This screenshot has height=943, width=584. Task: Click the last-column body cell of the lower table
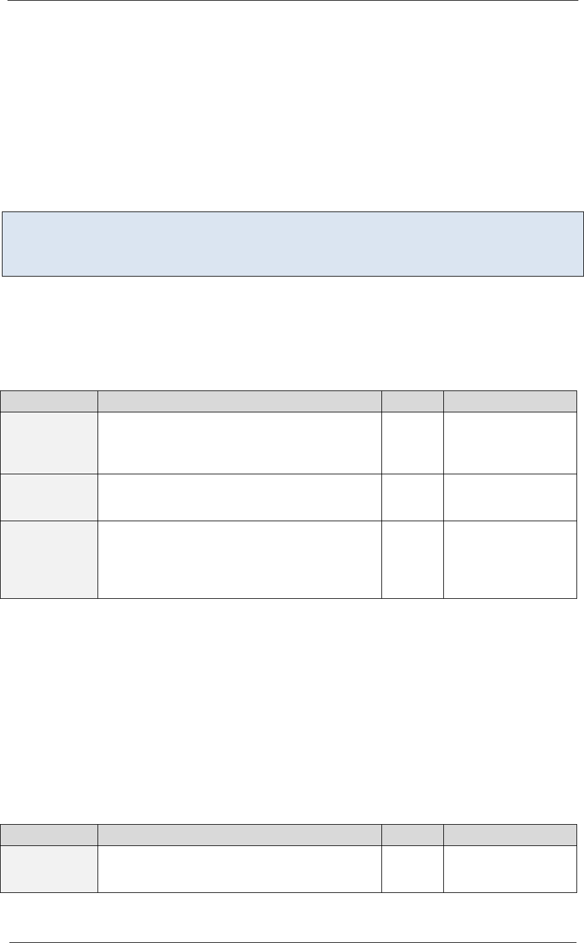click(510, 869)
